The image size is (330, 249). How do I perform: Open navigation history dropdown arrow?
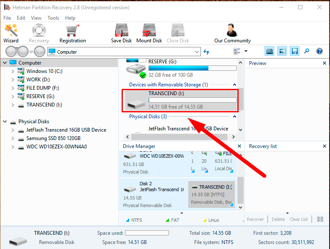31,52
